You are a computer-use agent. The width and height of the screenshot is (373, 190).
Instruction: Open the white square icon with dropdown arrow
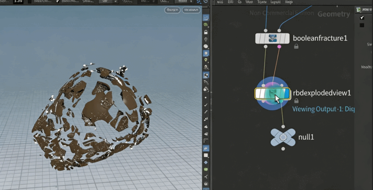(206, 155)
